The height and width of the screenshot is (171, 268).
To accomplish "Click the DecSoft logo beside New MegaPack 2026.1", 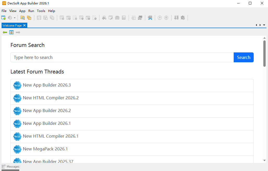I will coord(17,149).
